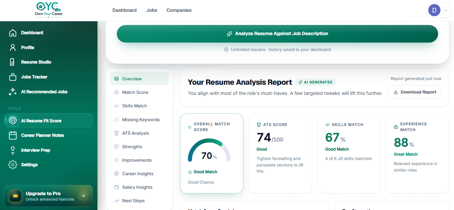The image size is (454, 210).
Task: Click the Career Insights compass icon
Action: pos(116,174)
